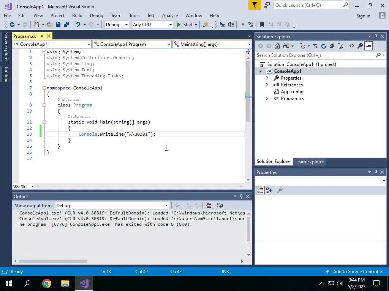Click Solution Explorer Switch Views icon
Image resolution: width=389 pixels, height=291 pixels.
point(286,46)
